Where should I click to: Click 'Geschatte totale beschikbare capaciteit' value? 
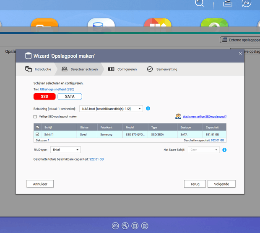tap(96, 159)
